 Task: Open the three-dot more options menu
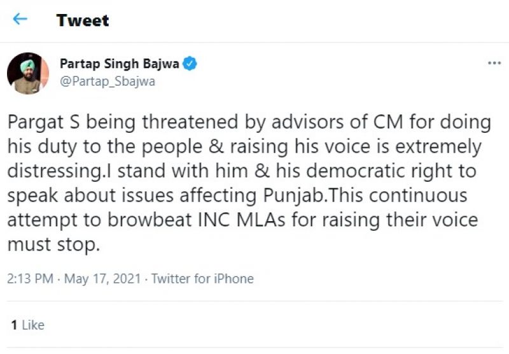[x=494, y=64]
